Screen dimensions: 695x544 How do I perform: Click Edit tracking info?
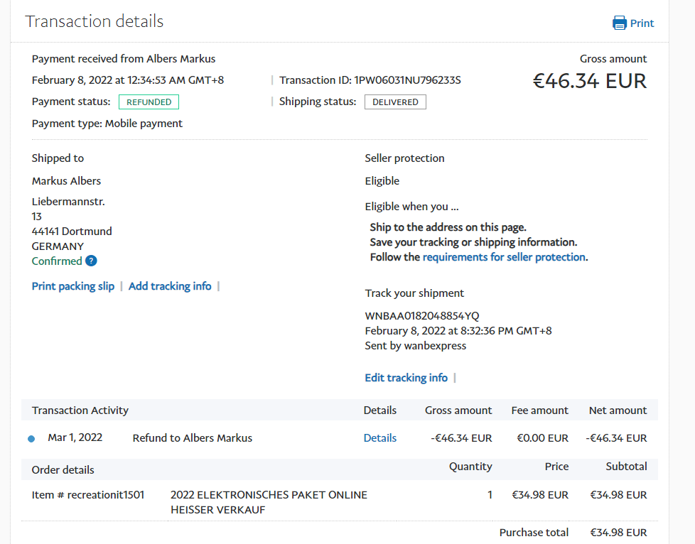406,378
